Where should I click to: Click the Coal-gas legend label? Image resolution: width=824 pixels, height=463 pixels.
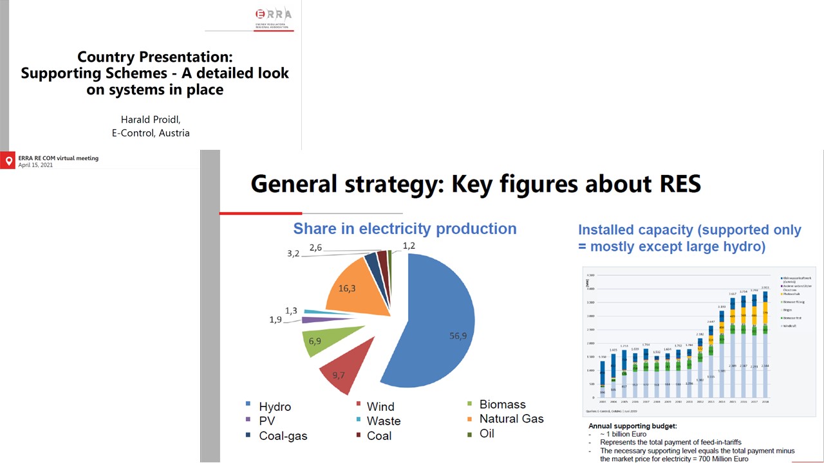tap(283, 436)
